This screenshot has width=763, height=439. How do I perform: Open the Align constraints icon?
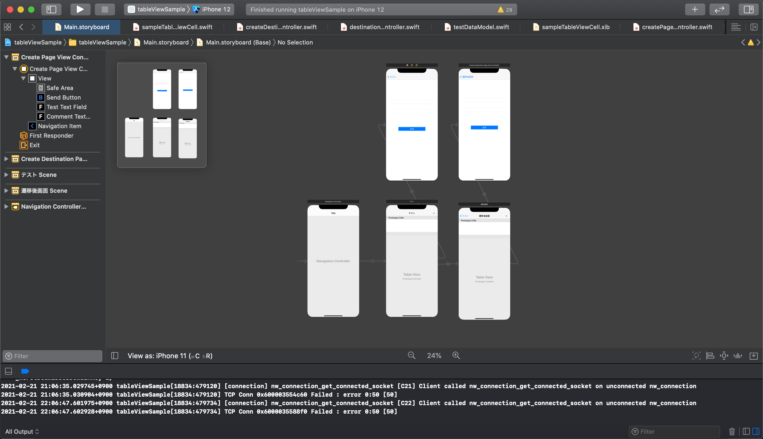click(710, 356)
